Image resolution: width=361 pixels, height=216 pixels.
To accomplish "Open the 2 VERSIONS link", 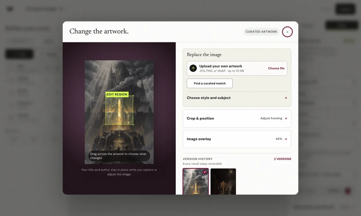I will click(x=282, y=159).
